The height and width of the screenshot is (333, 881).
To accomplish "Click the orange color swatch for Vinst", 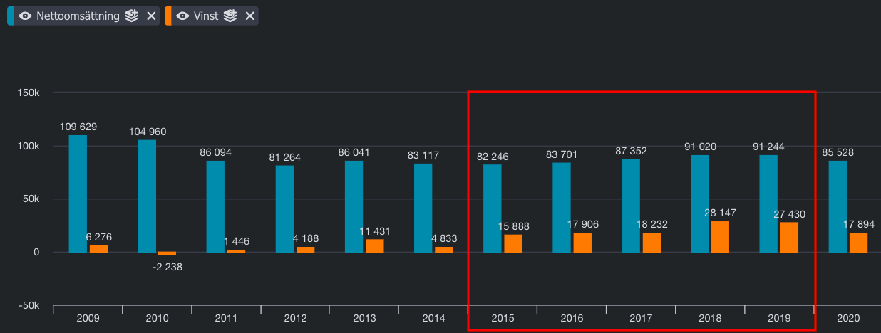I will coord(168,16).
